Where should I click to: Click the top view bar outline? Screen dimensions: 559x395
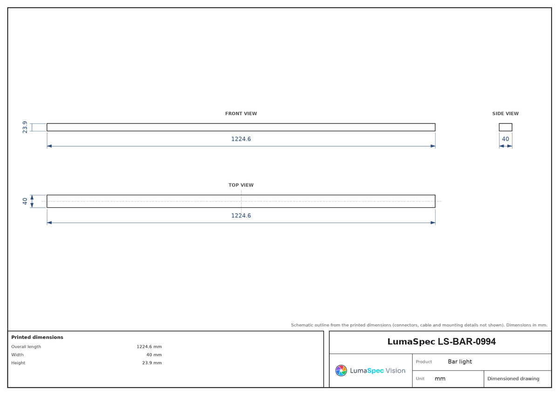[x=241, y=201]
